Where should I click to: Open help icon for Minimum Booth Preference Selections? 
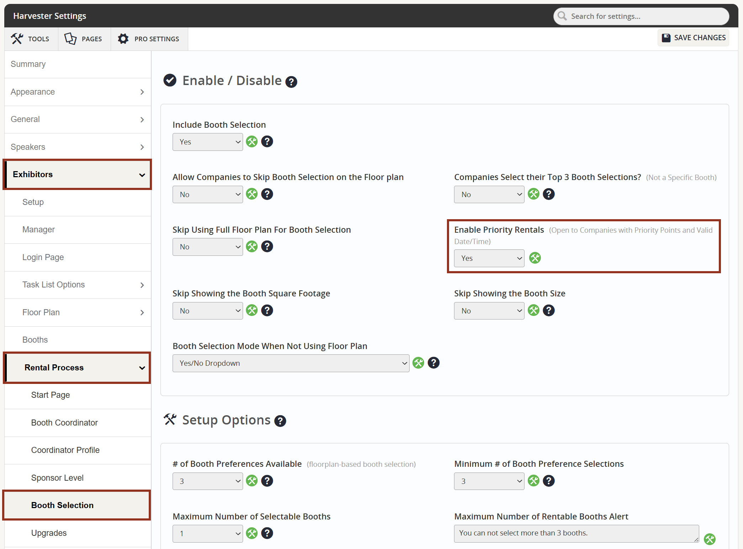tap(549, 481)
